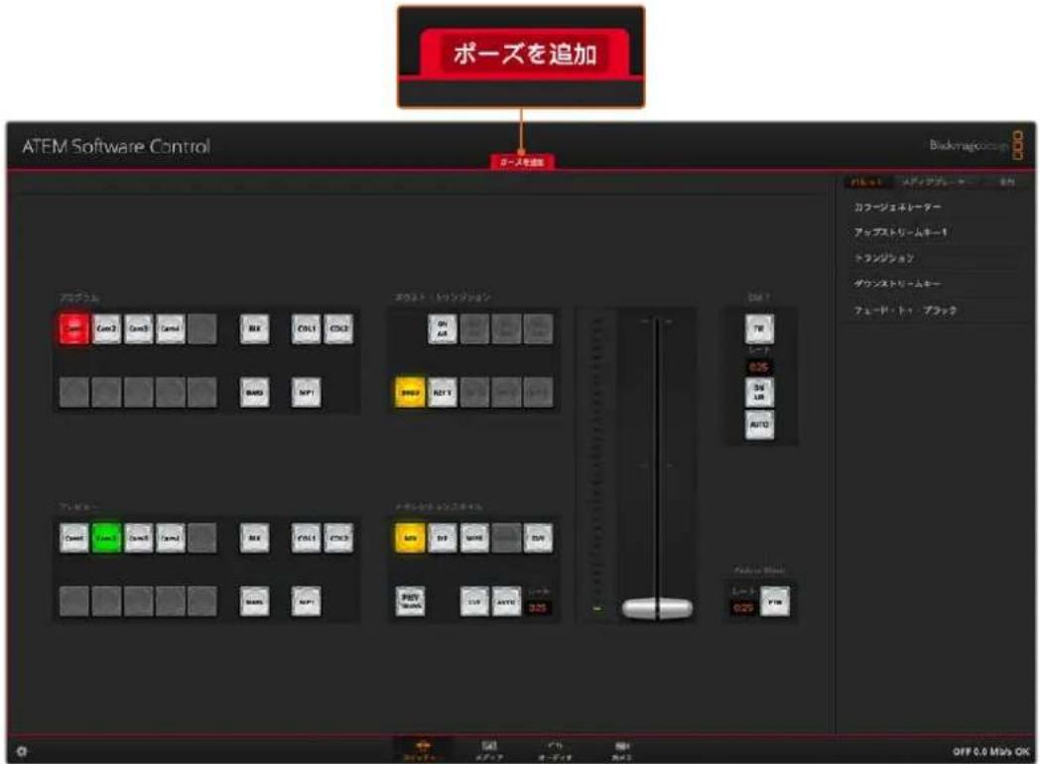Toggle DSK1 ON AIR button
Screen dimensions: 1040x764
pos(759,392)
